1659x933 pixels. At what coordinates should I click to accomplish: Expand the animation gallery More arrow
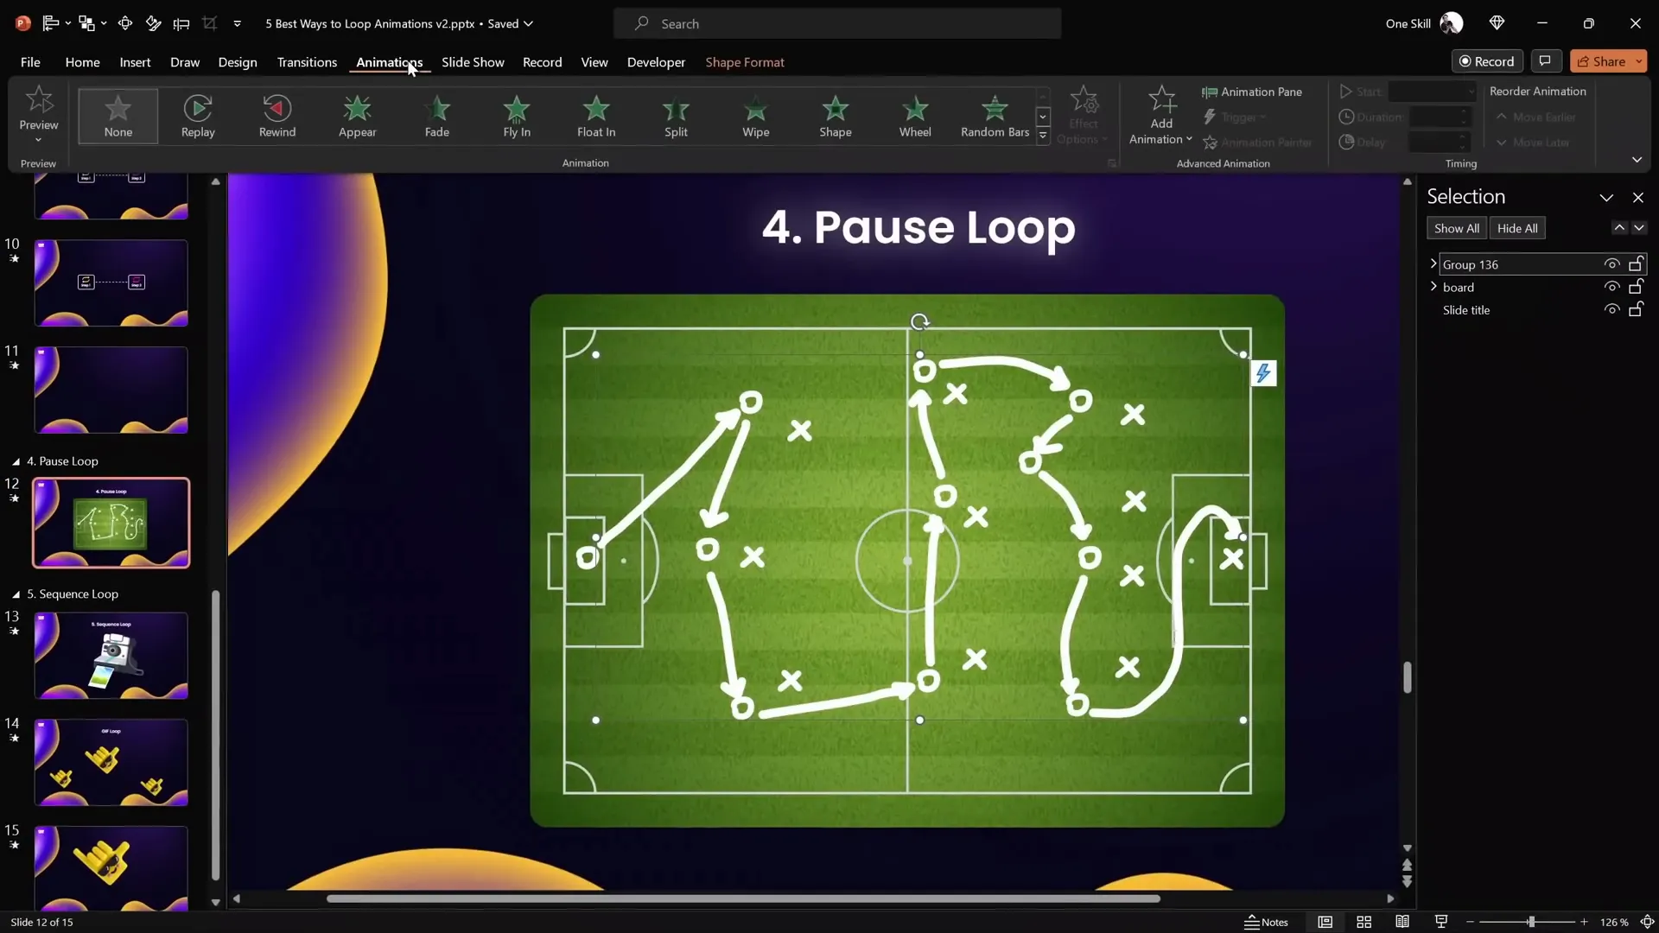tap(1043, 136)
